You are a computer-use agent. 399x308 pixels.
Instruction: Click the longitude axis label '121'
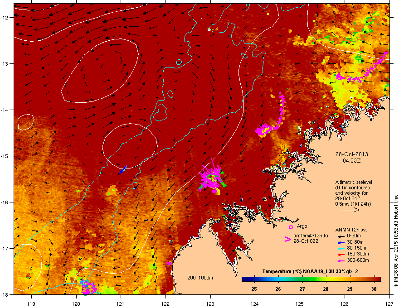coord(121,303)
